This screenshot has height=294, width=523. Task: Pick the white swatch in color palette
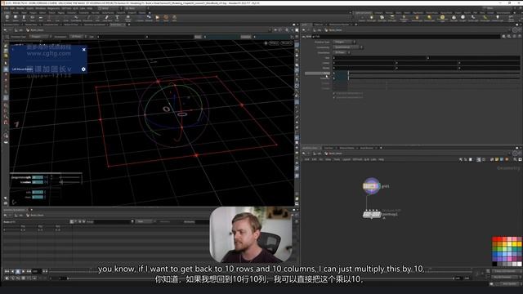click(520, 264)
